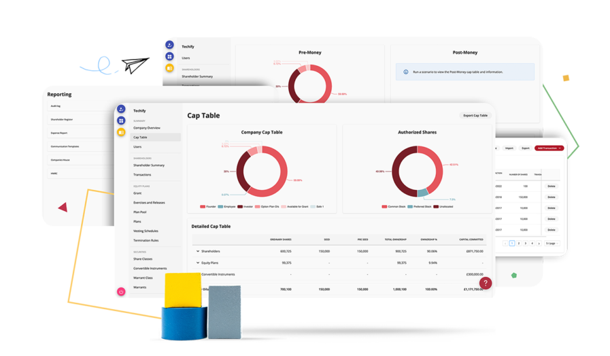This screenshot has width=610, height=356.
Task: Expand the Shareholders row chevron
Action: tap(198, 251)
